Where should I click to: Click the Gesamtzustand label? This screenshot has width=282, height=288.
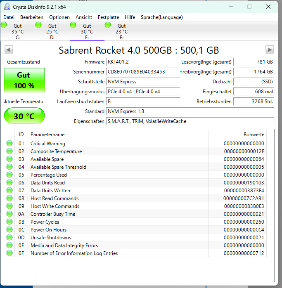coord(24,62)
